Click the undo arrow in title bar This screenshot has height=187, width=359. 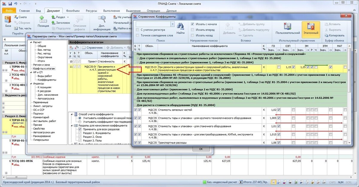coord(16,4)
